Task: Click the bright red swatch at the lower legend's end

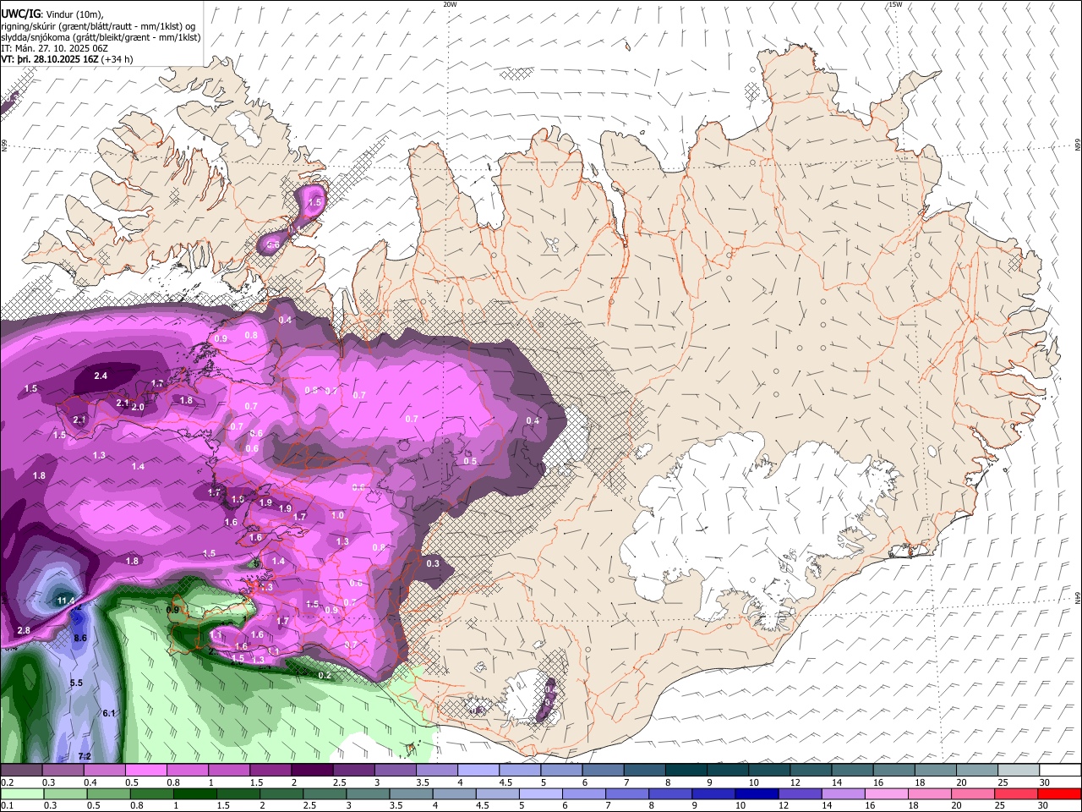Action: pos(1059,794)
